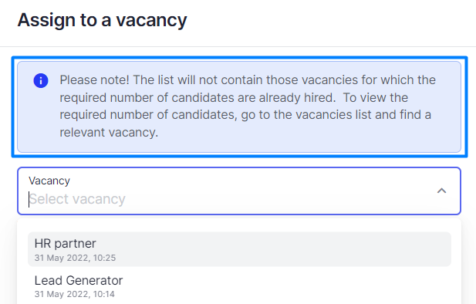The image size is (476, 304).
Task: Click empty area right of HR partner option
Action: pyautogui.click(x=289, y=249)
